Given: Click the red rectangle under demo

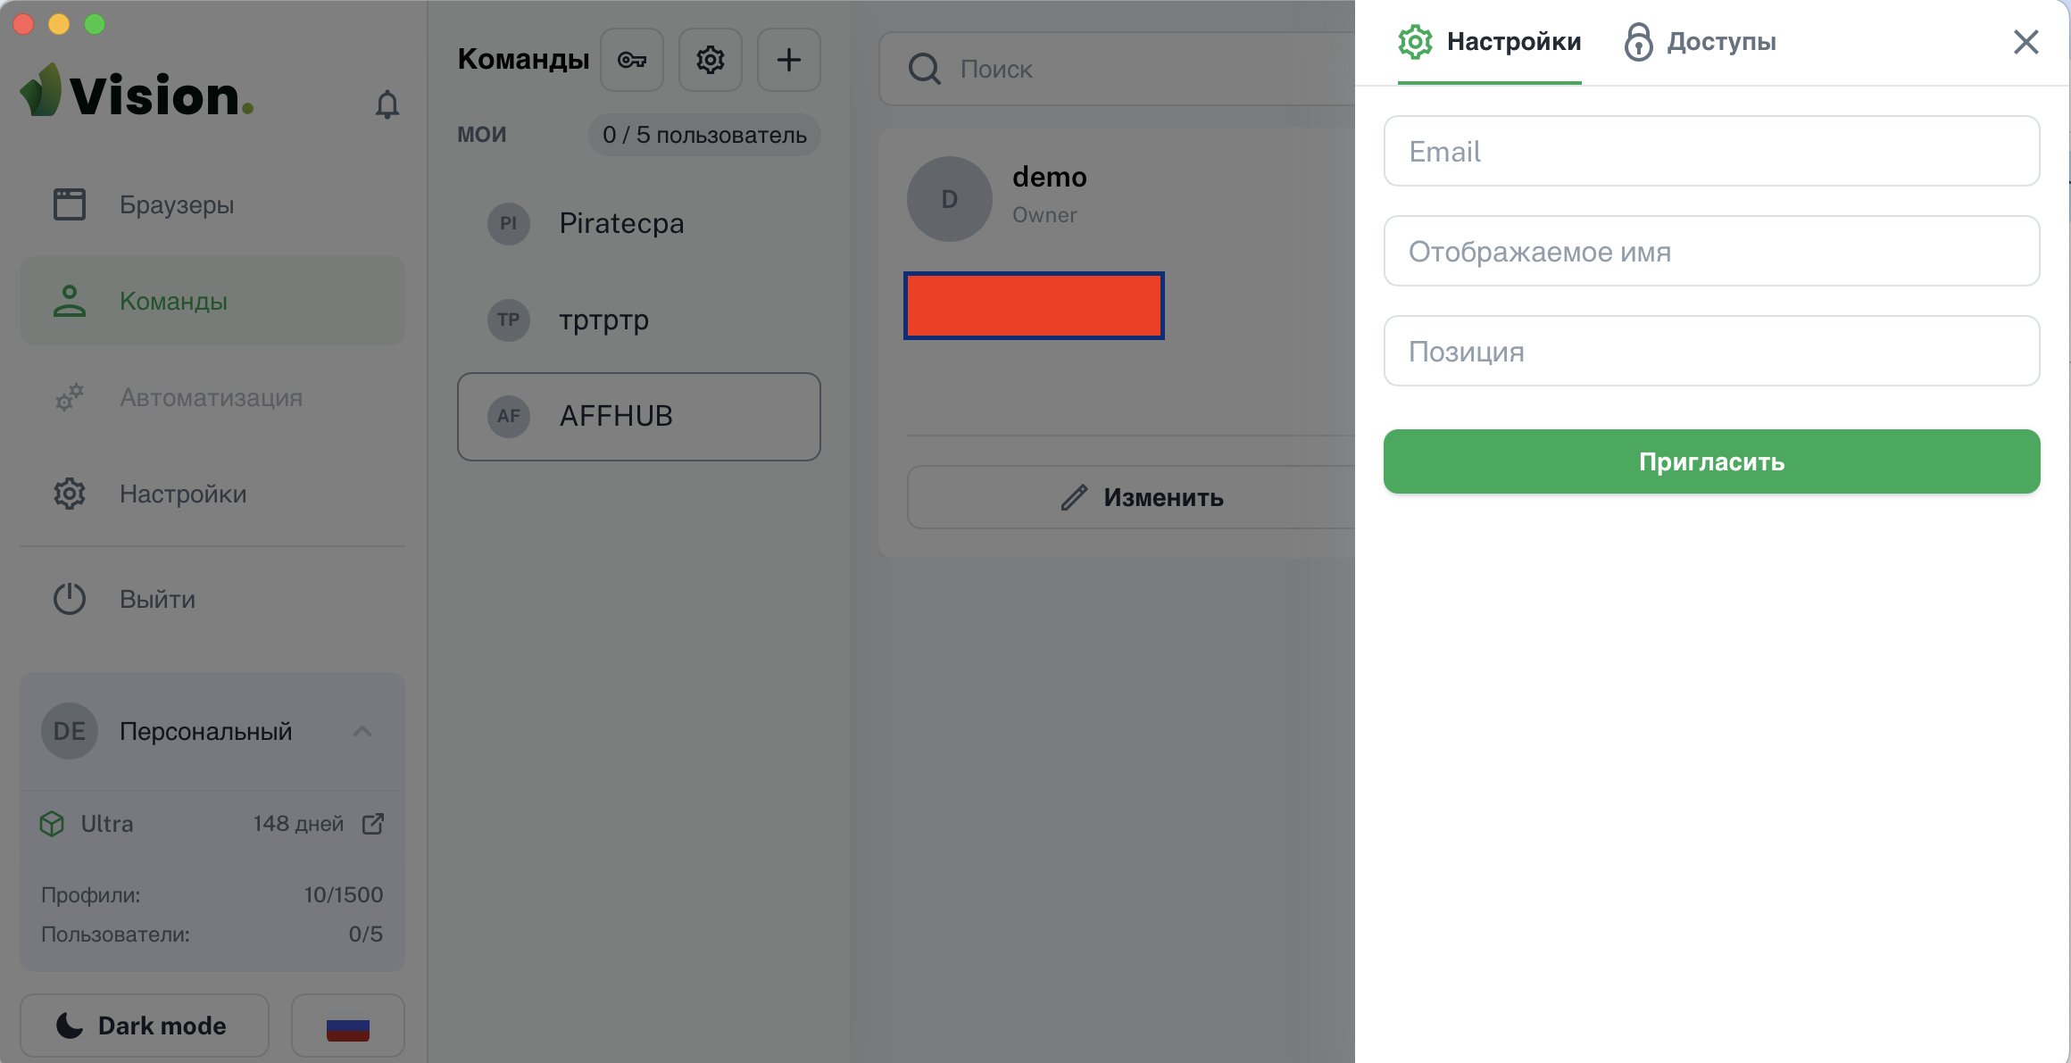Looking at the screenshot, I should pyautogui.click(x=1034, y=306).
